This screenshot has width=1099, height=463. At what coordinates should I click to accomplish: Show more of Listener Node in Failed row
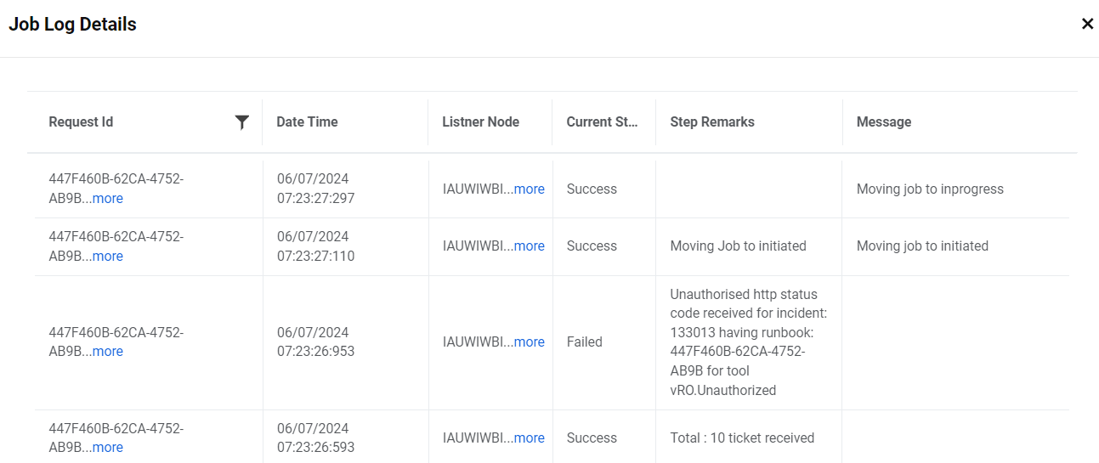click(529, 342)
